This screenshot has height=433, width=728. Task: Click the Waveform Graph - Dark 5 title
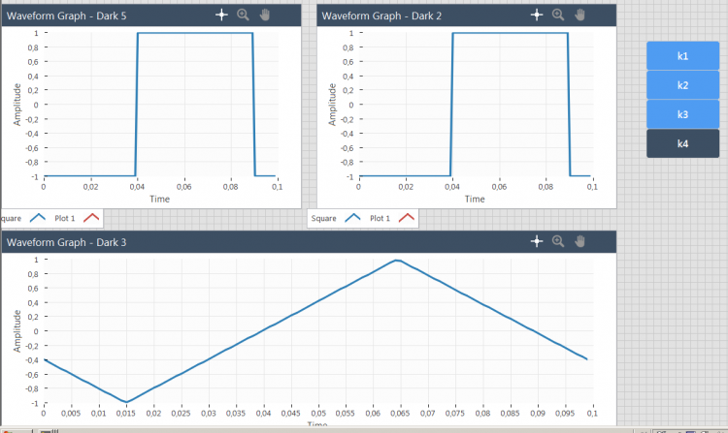66,15
